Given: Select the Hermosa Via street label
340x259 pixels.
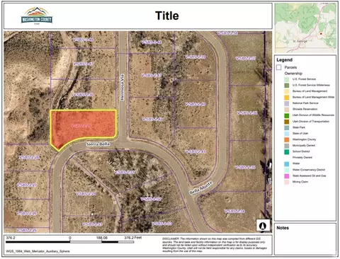Looking at the screenshot, I should coord(122,88).
